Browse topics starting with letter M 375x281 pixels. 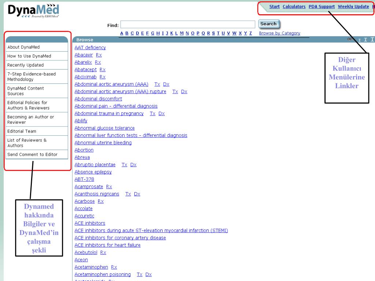(182, 33)
